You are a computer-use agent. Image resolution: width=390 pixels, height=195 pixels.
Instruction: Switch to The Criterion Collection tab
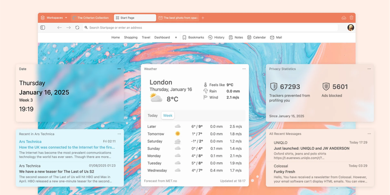coord(91,17)
